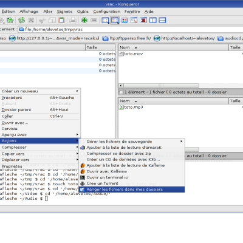Switch to icon view mode
This screenshot has height=243, width=243.
(x=105, y=20)
